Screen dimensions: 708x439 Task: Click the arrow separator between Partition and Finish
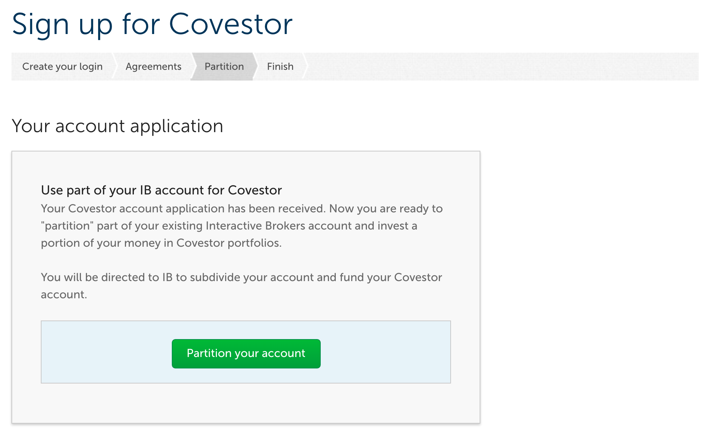click(255, 67)
